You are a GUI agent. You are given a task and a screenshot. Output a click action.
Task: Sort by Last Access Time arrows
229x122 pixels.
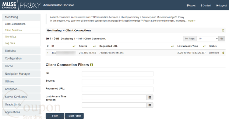click(x=204, y=46)
